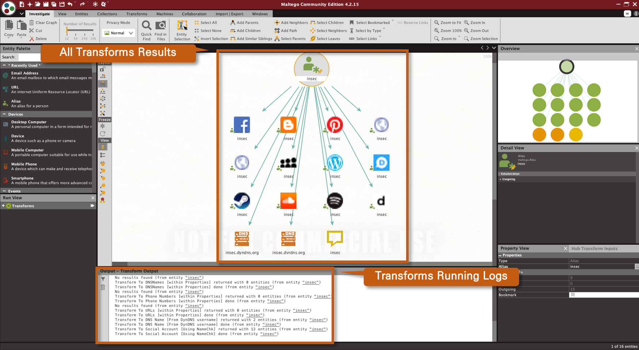639x350 pixels.
Task: Select the Facebook insec entity
Action: 242,125
